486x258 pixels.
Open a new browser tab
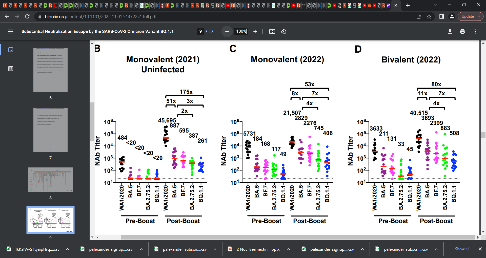pyautogui.click(x=408, y=5)
